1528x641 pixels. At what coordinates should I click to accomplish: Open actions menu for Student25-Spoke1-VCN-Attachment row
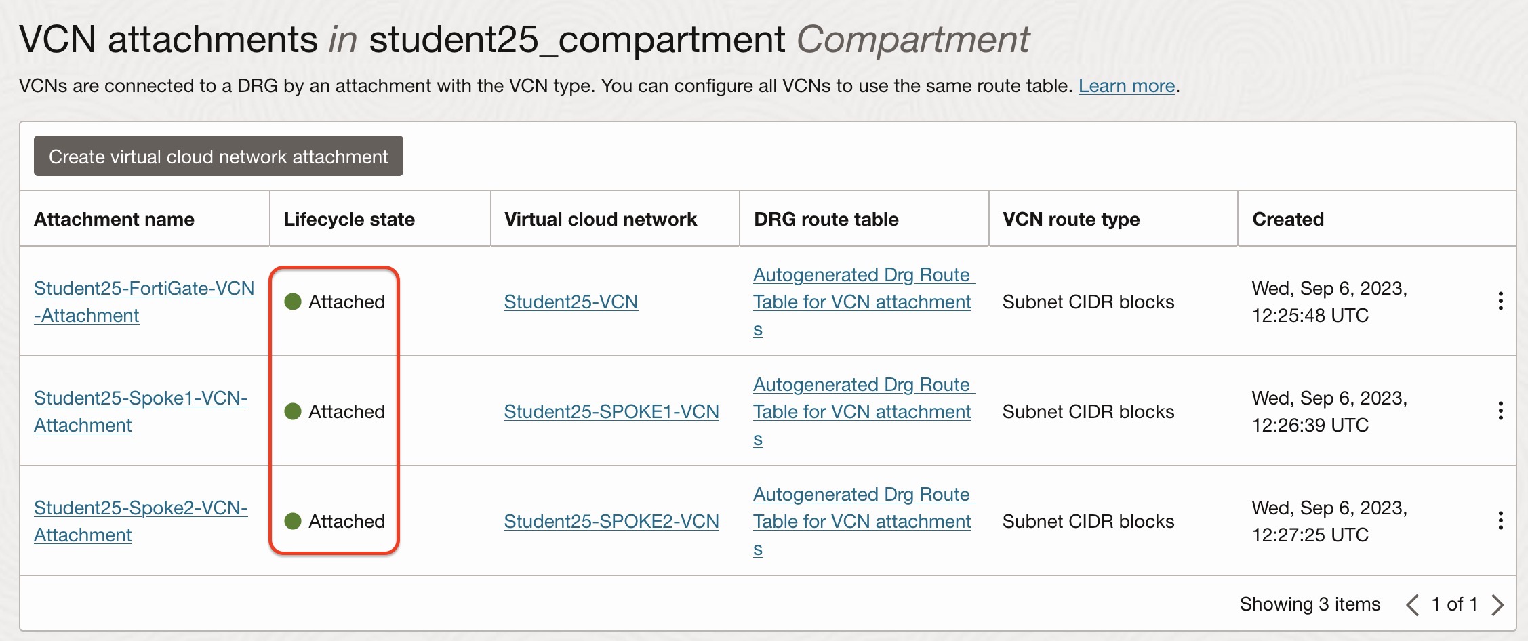pos(1500,411)
